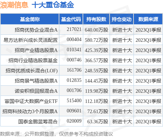
Task: Click the 基金代码 column header
Action: (71, 19)
